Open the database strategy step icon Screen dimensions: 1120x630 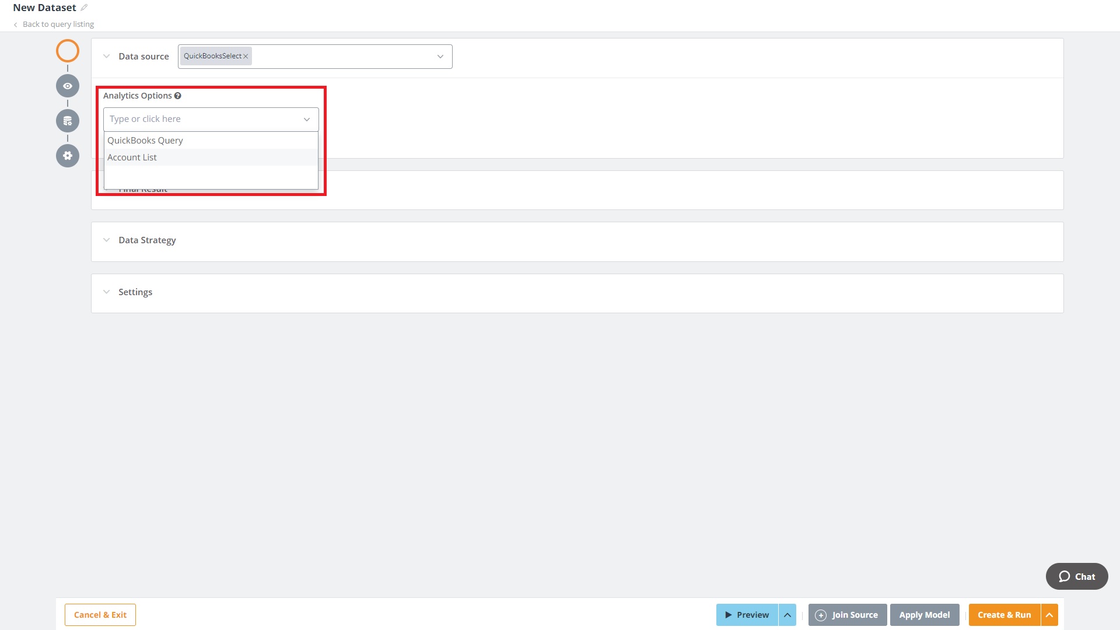point(68,121)
